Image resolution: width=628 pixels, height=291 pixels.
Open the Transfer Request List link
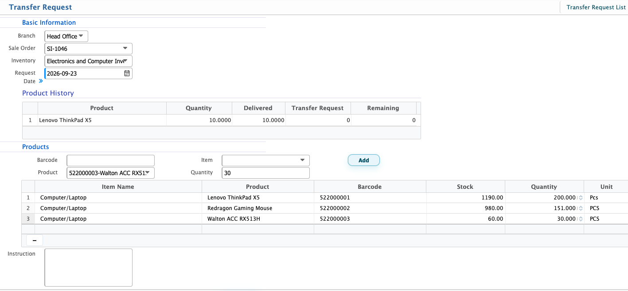pos(596,8)
